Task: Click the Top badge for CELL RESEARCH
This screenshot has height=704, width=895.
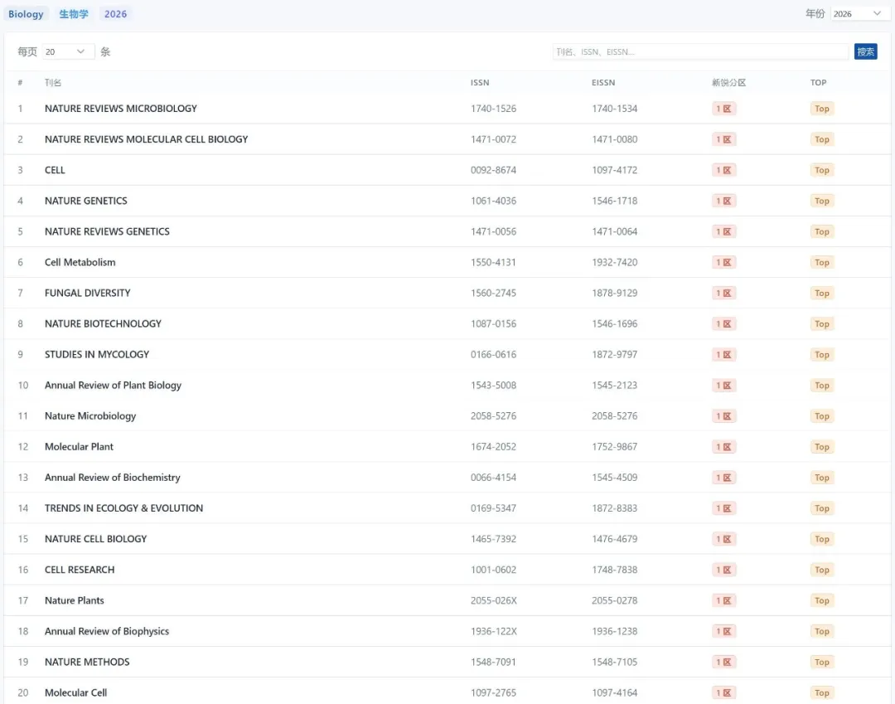Action: [x=821, y=570]
